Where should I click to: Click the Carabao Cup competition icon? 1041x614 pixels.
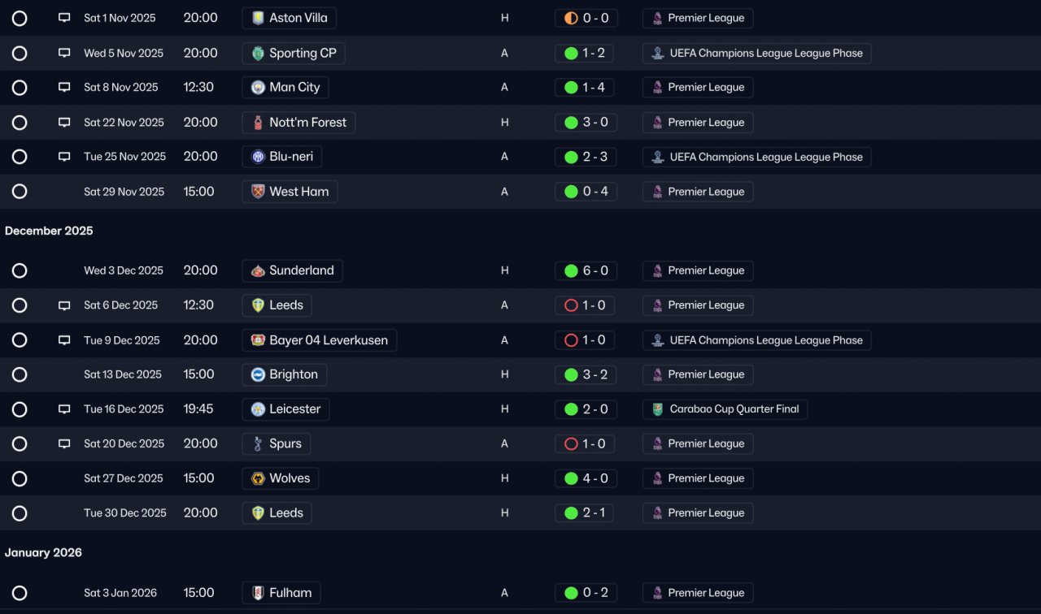(657, 409)
